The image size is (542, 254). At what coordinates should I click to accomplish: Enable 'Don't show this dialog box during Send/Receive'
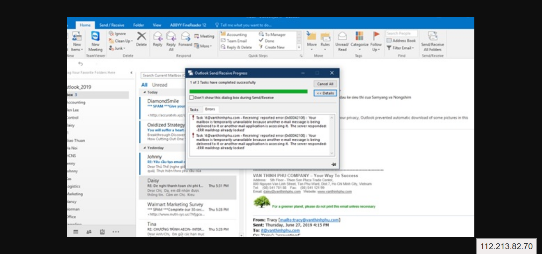coord(191,97)
